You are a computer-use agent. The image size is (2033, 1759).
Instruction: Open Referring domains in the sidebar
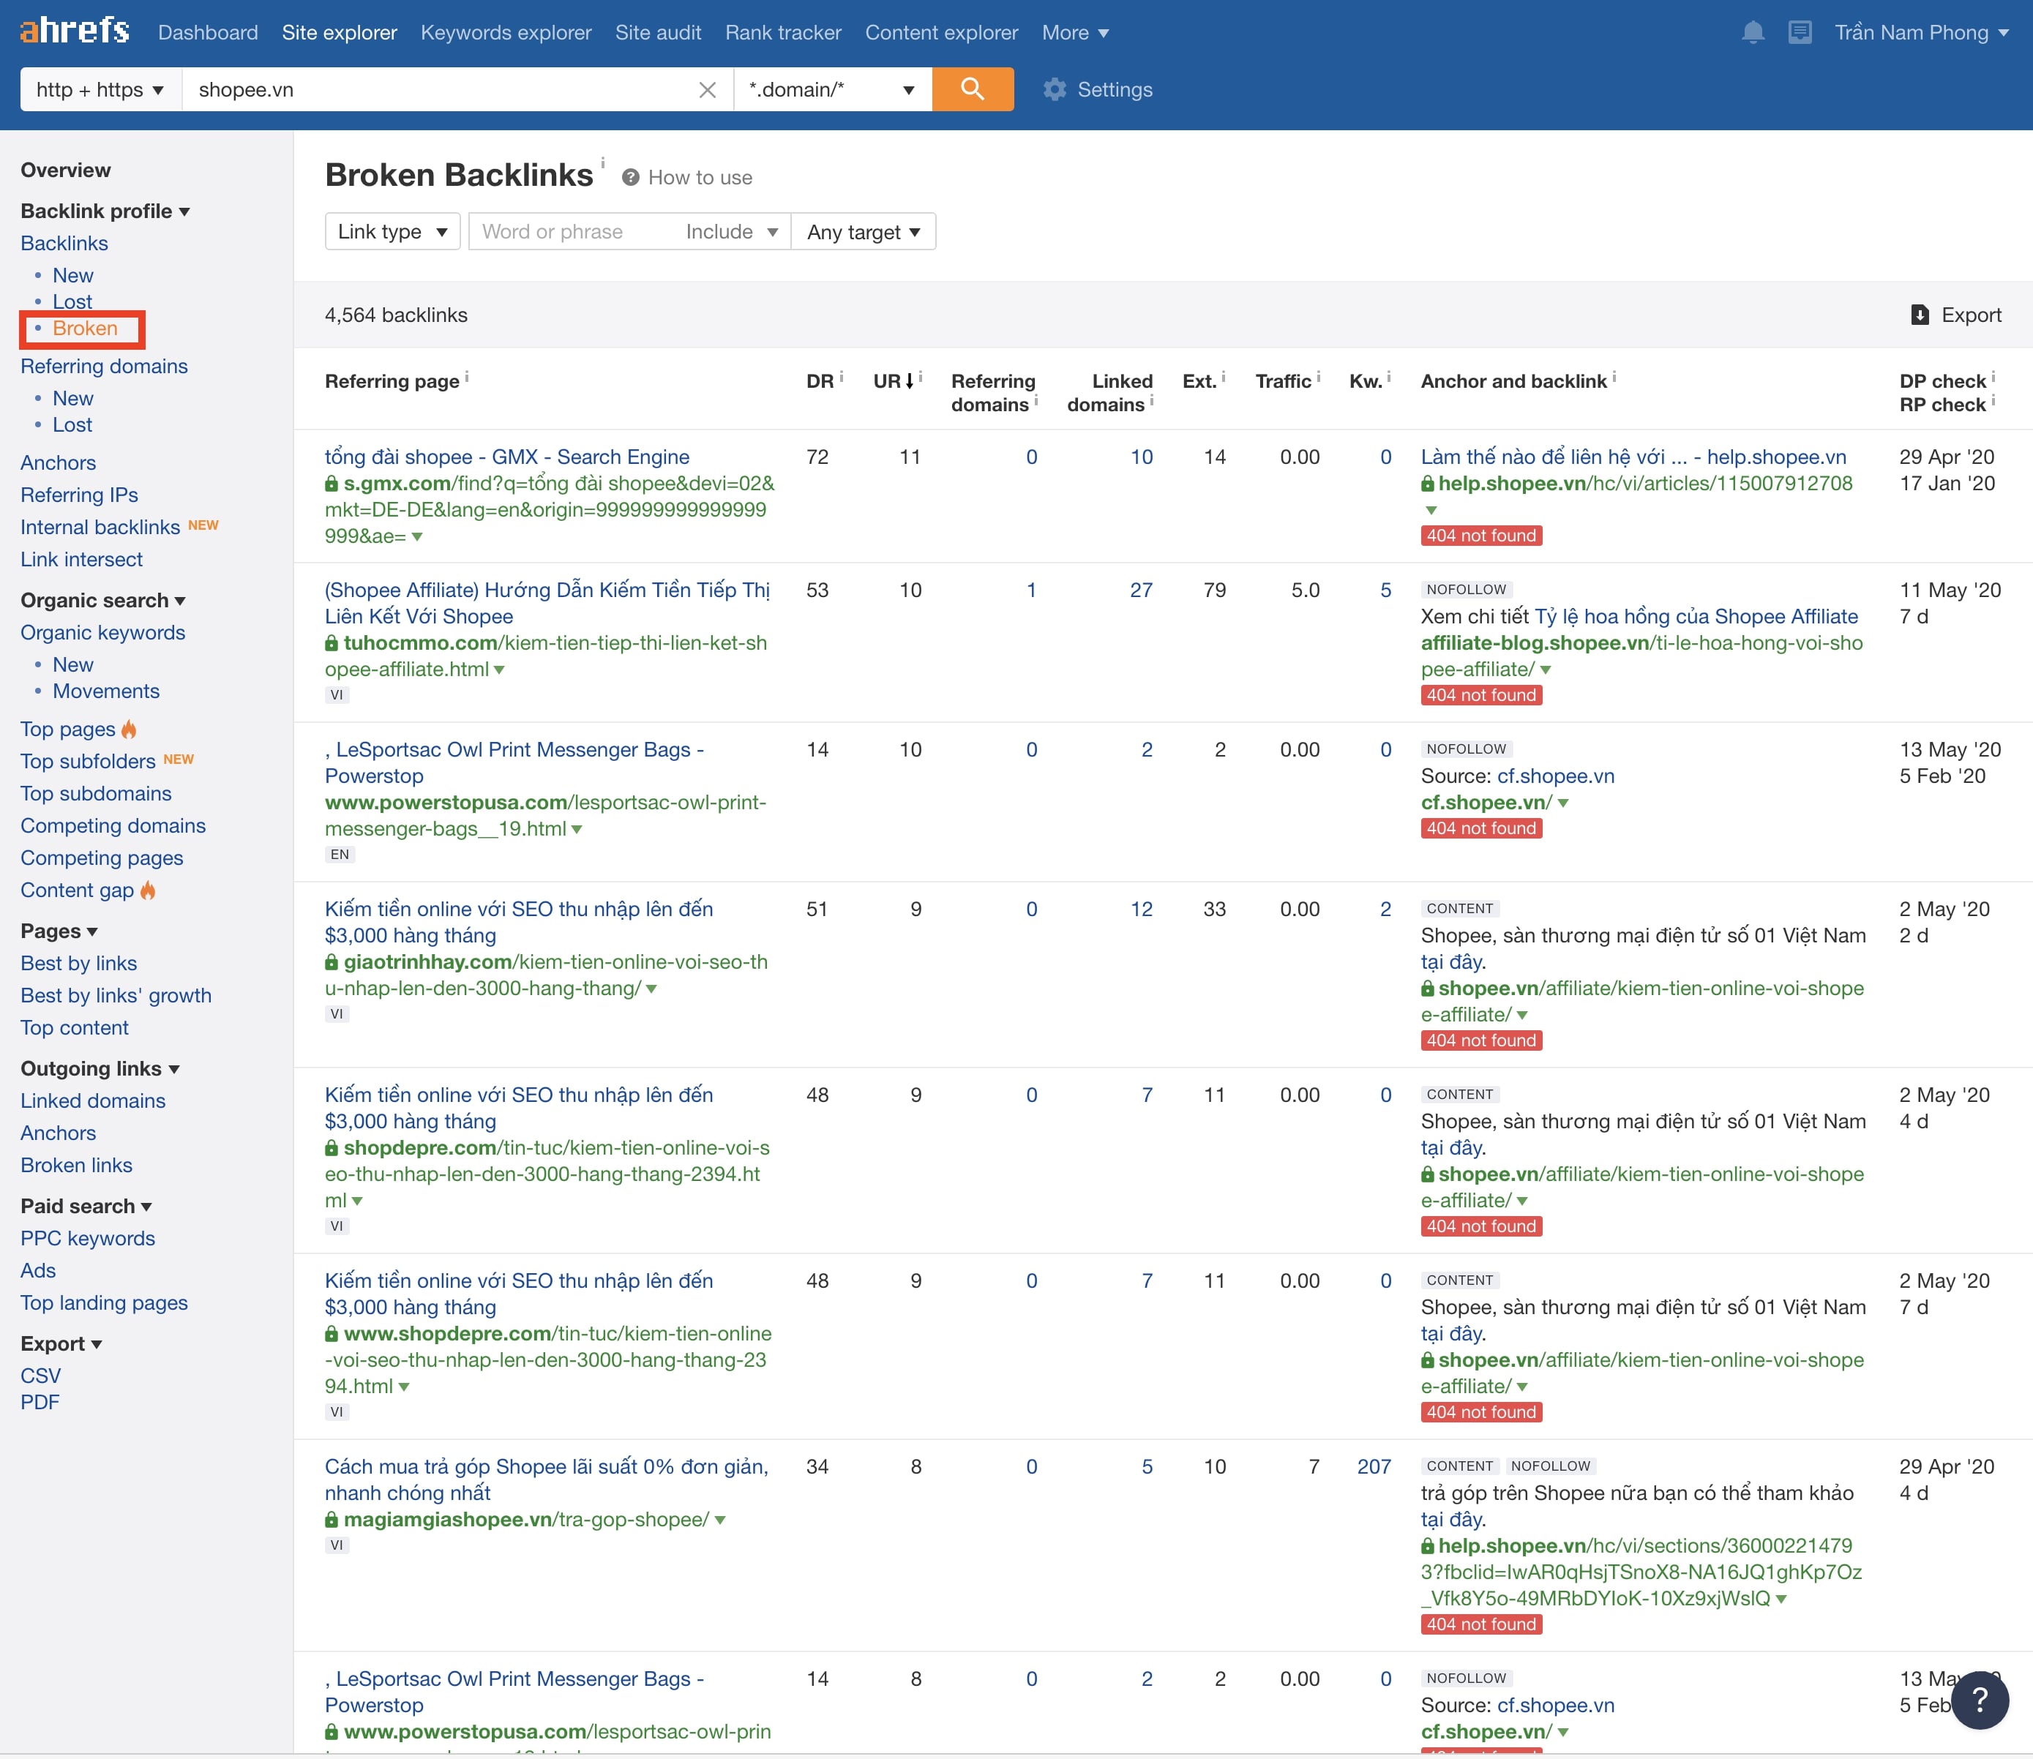pos(104,366)
